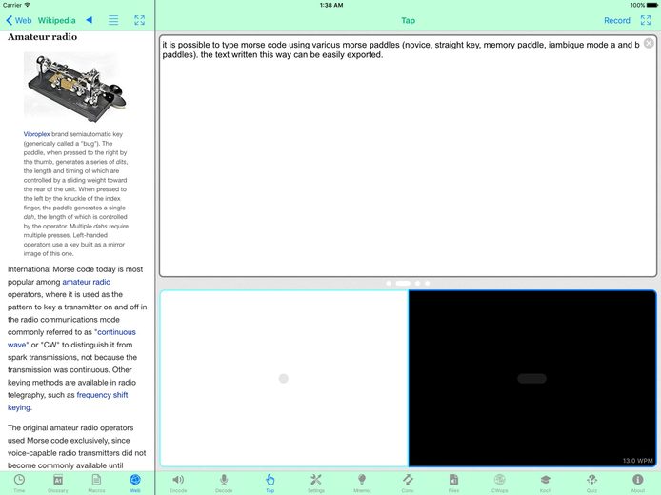Screen dimensions: 661x495
Task: Go back to Web list
Action: 18,20
